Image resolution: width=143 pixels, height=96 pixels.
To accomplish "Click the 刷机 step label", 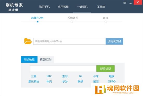I will [x=105, y=18].
